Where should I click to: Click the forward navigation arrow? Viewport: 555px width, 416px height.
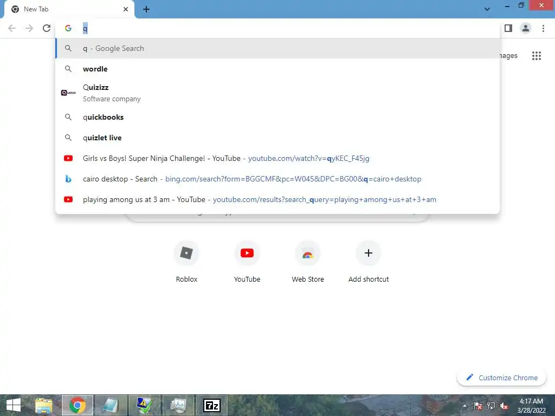[29, 28]
